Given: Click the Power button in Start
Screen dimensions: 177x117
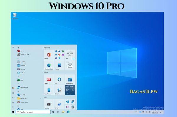Looking at the screenshot, I should 13,107.
